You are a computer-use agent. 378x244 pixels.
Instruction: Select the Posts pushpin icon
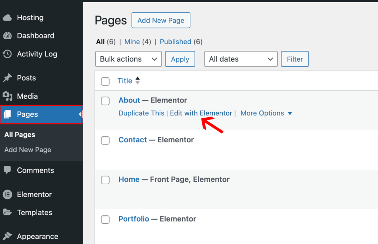7,78
